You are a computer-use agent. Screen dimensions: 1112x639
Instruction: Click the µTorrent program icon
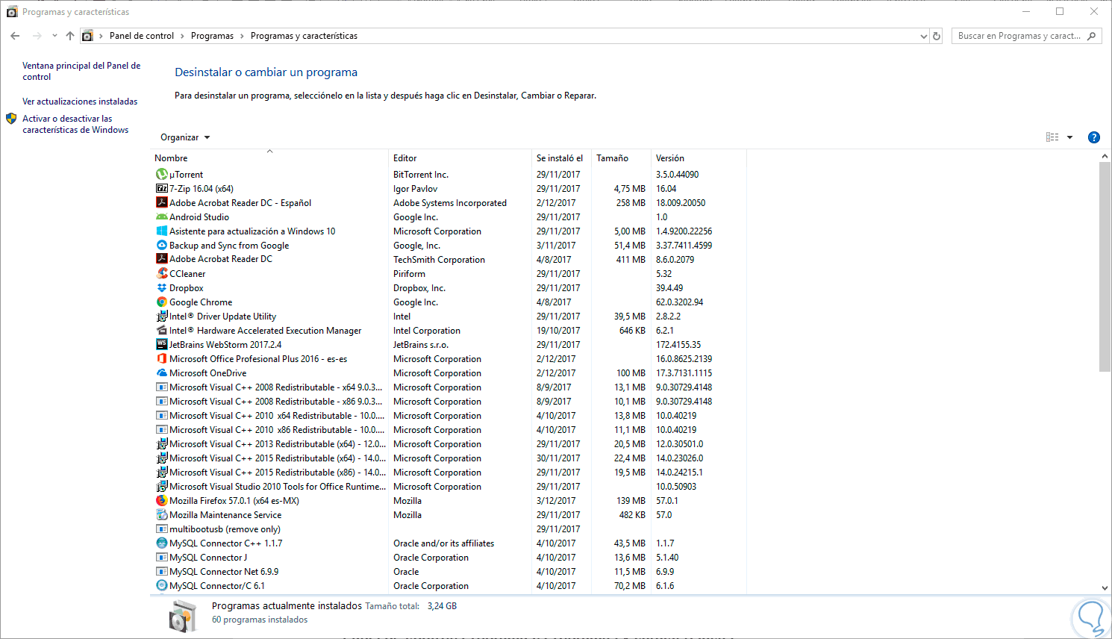[161, 175]
